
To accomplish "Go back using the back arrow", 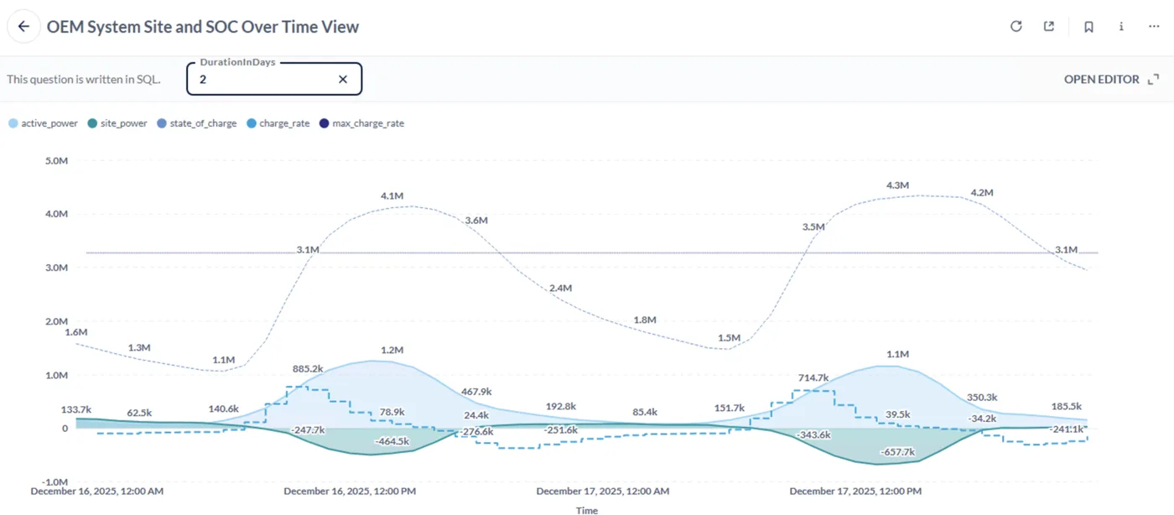I will tap(23, 26).
